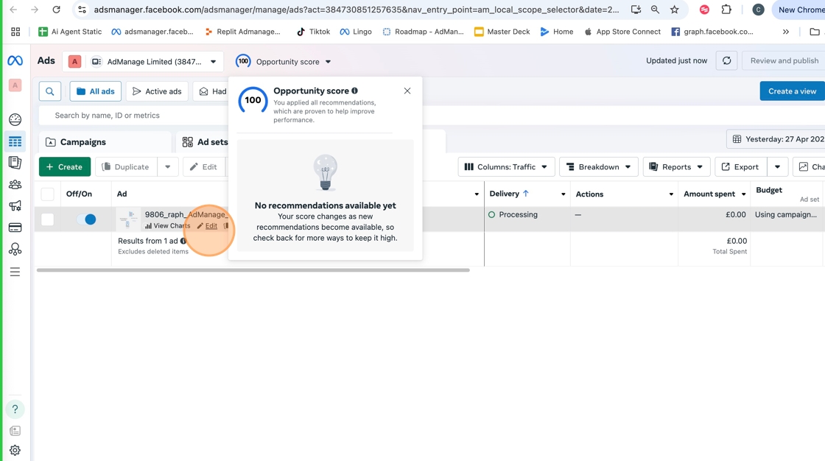Open the Breakdown dropdown
Screen dimensions: 825x461
click(x=599, y=167)
